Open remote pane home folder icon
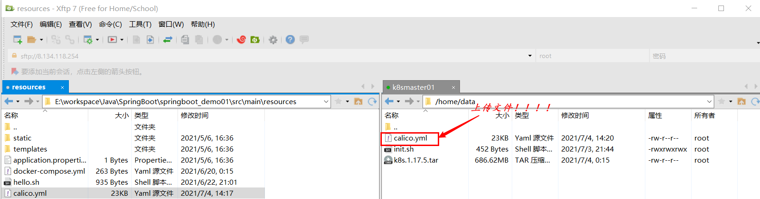 742,101
